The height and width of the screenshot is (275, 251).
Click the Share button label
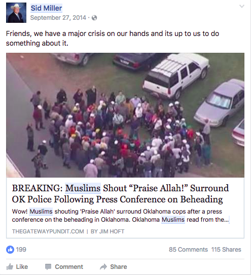119,267
